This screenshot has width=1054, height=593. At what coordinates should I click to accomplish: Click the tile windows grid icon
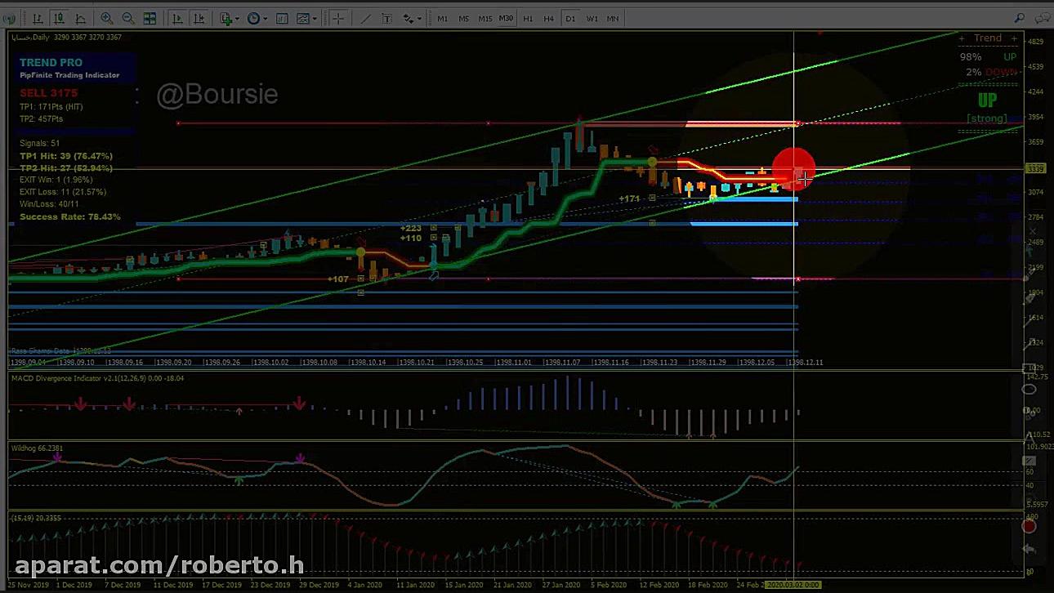[x=150, y=18]
